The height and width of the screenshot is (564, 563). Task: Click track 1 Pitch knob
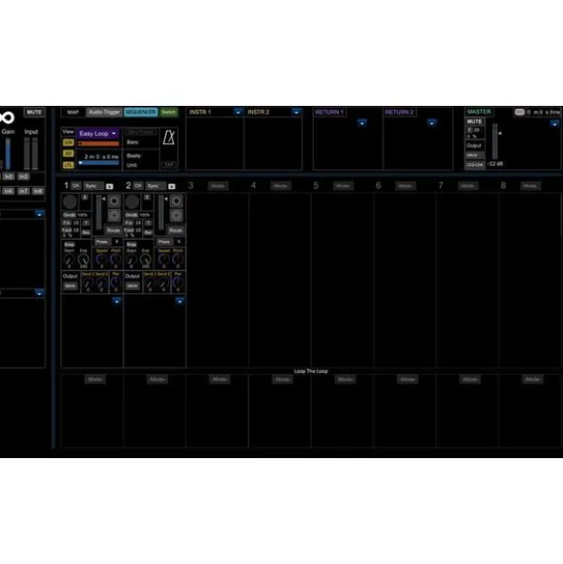point(115,260)
